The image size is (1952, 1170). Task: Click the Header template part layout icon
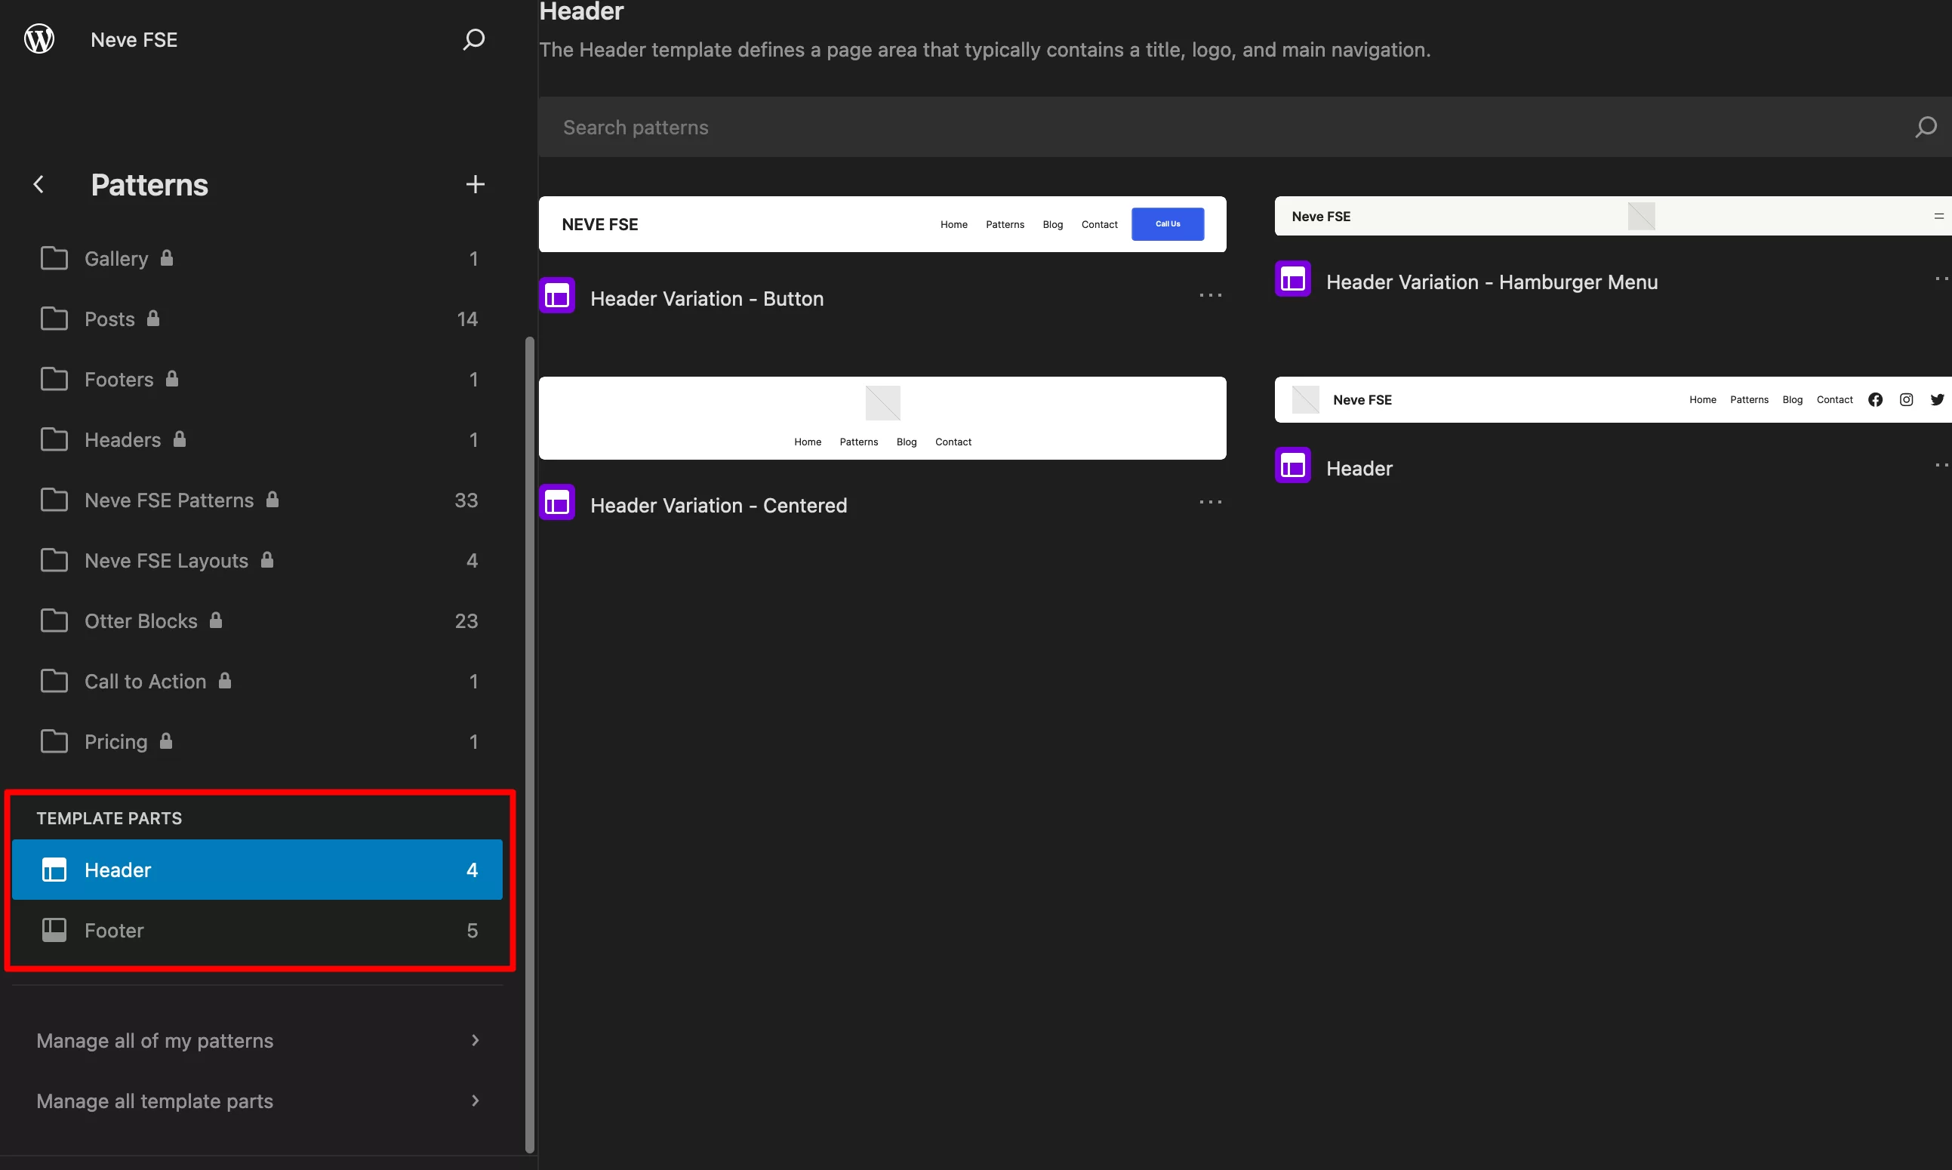[54, 870]
